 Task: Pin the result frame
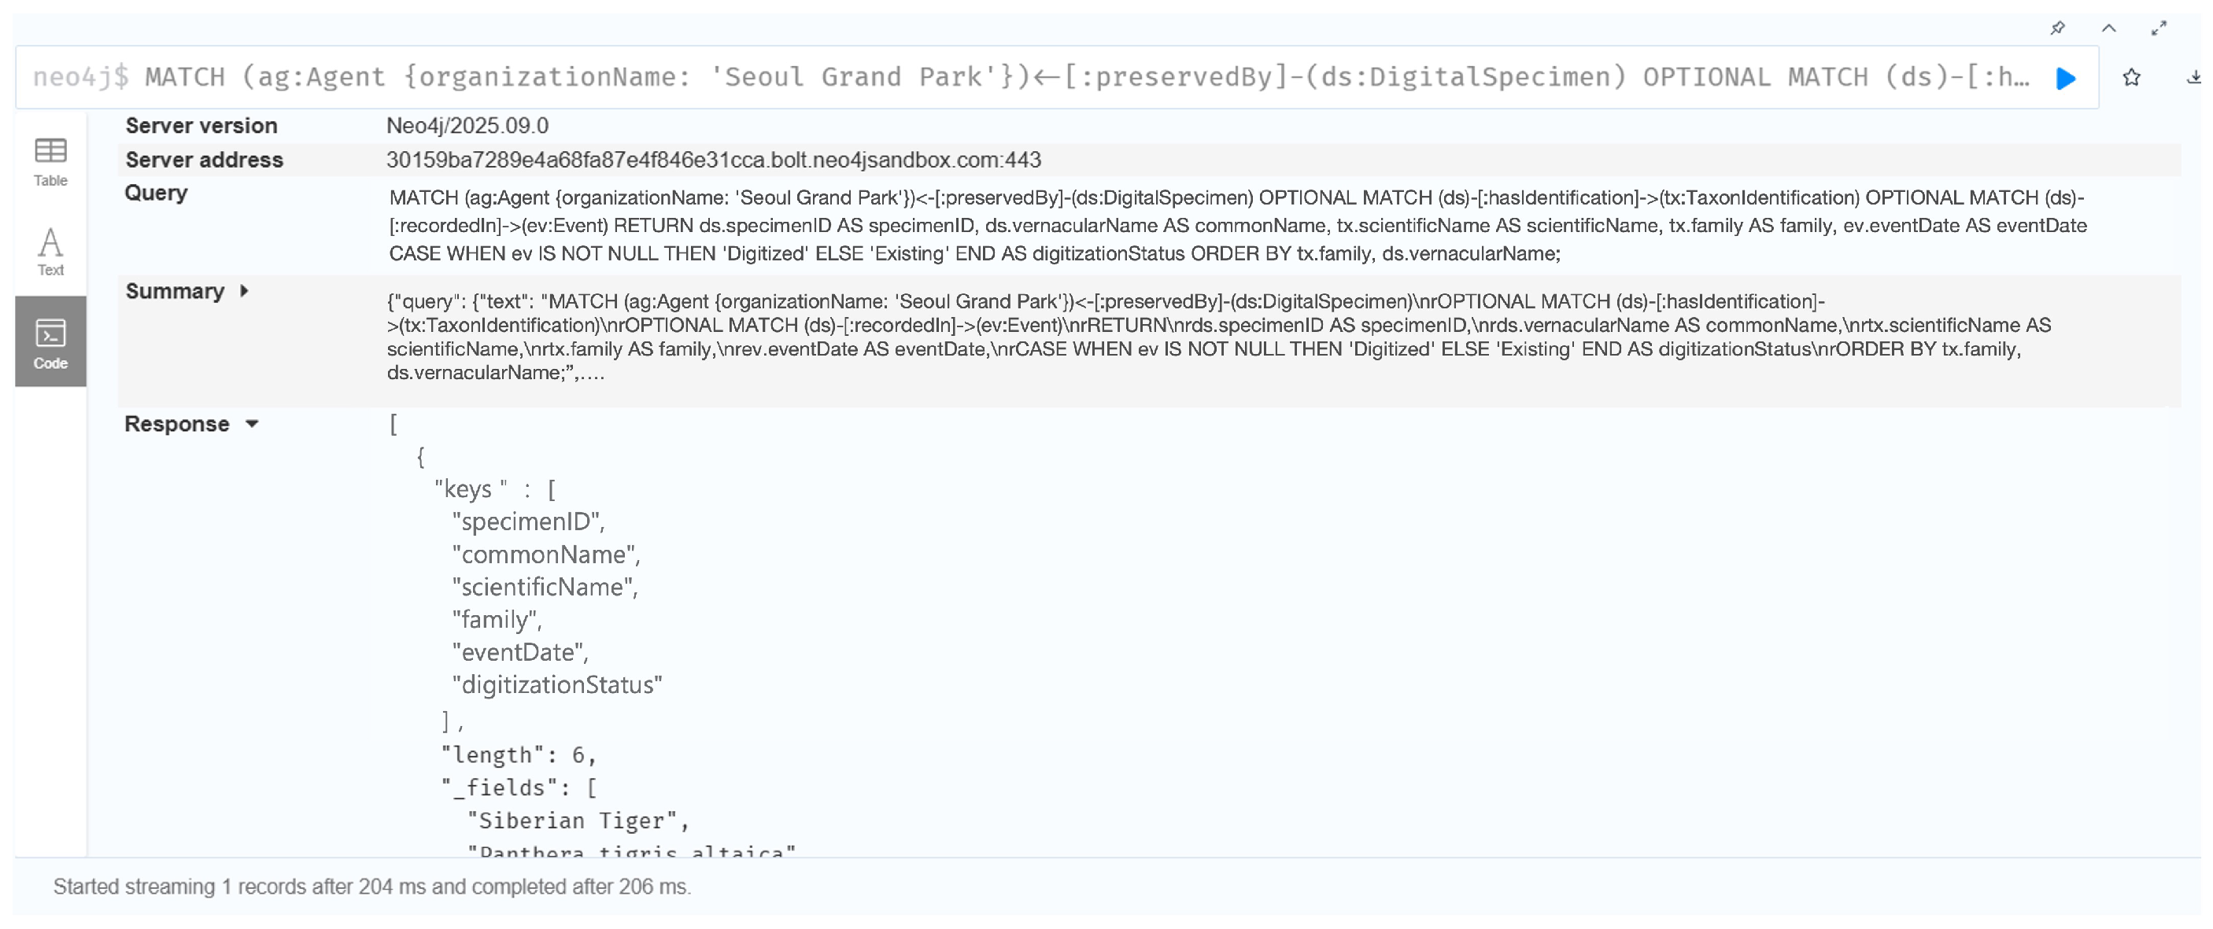click(x=2057, y=28)
